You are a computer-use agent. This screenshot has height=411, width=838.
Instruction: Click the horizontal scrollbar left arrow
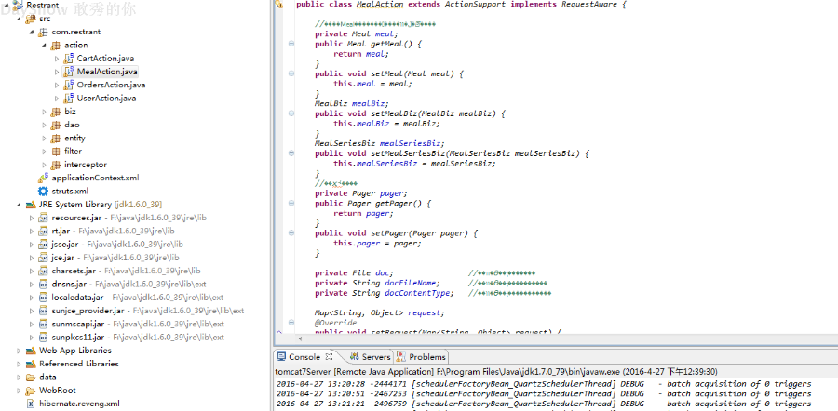tap(300, 339)
